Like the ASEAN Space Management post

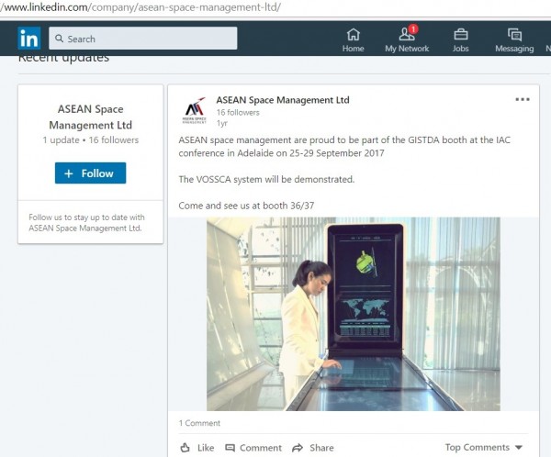click(x=197, y=448)
